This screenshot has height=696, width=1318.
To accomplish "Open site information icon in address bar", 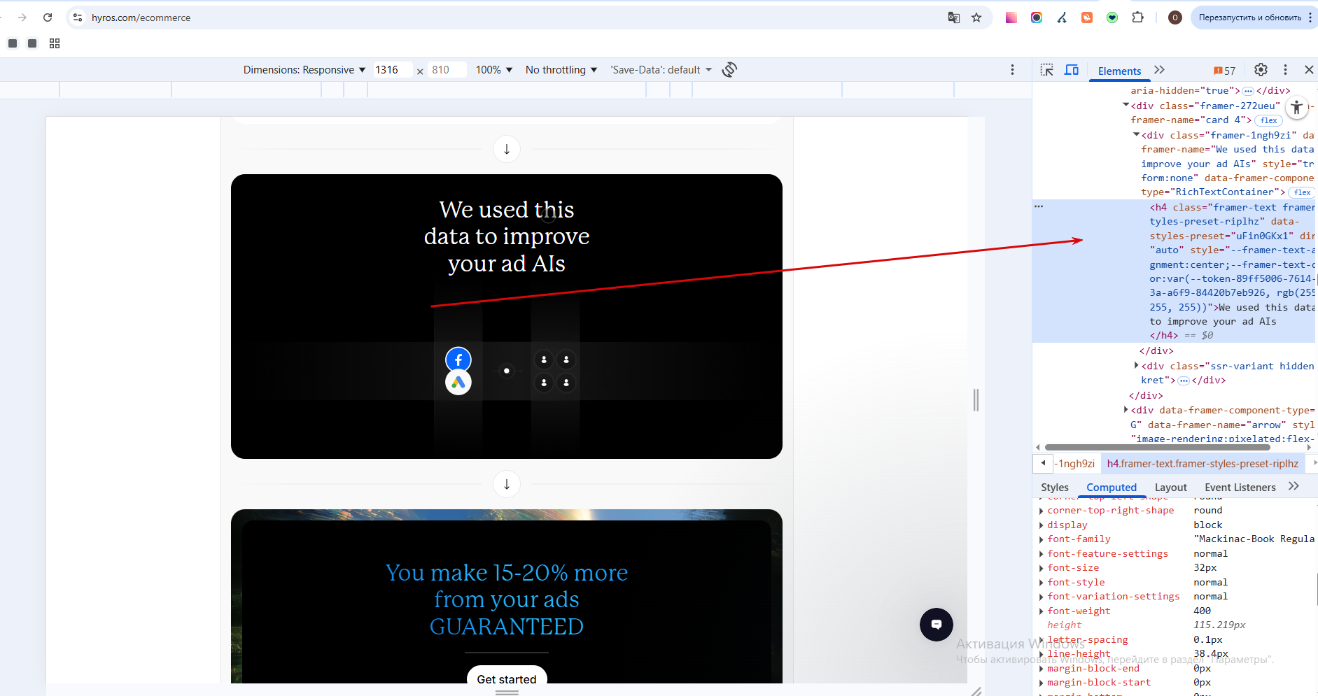I will (x=78, y=17).
